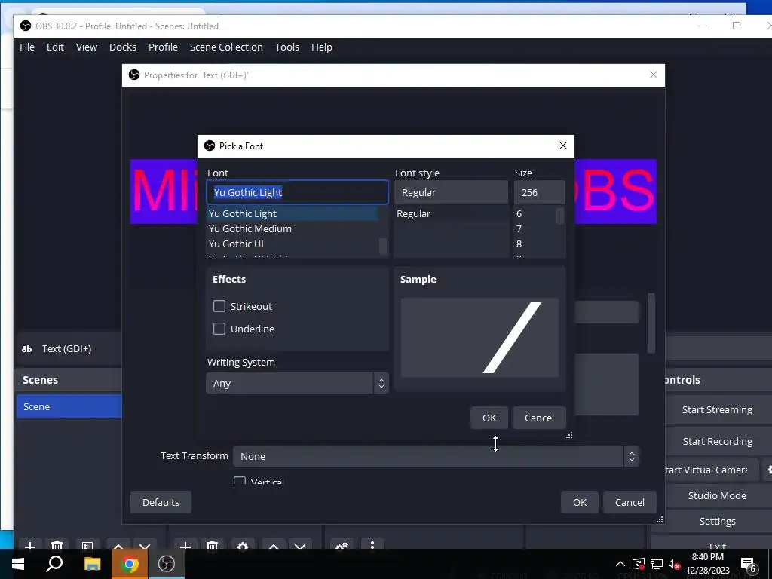The width and height of the screenshot is (772, 579).
Task: Click the Font name input field
Action: point(297,192)
